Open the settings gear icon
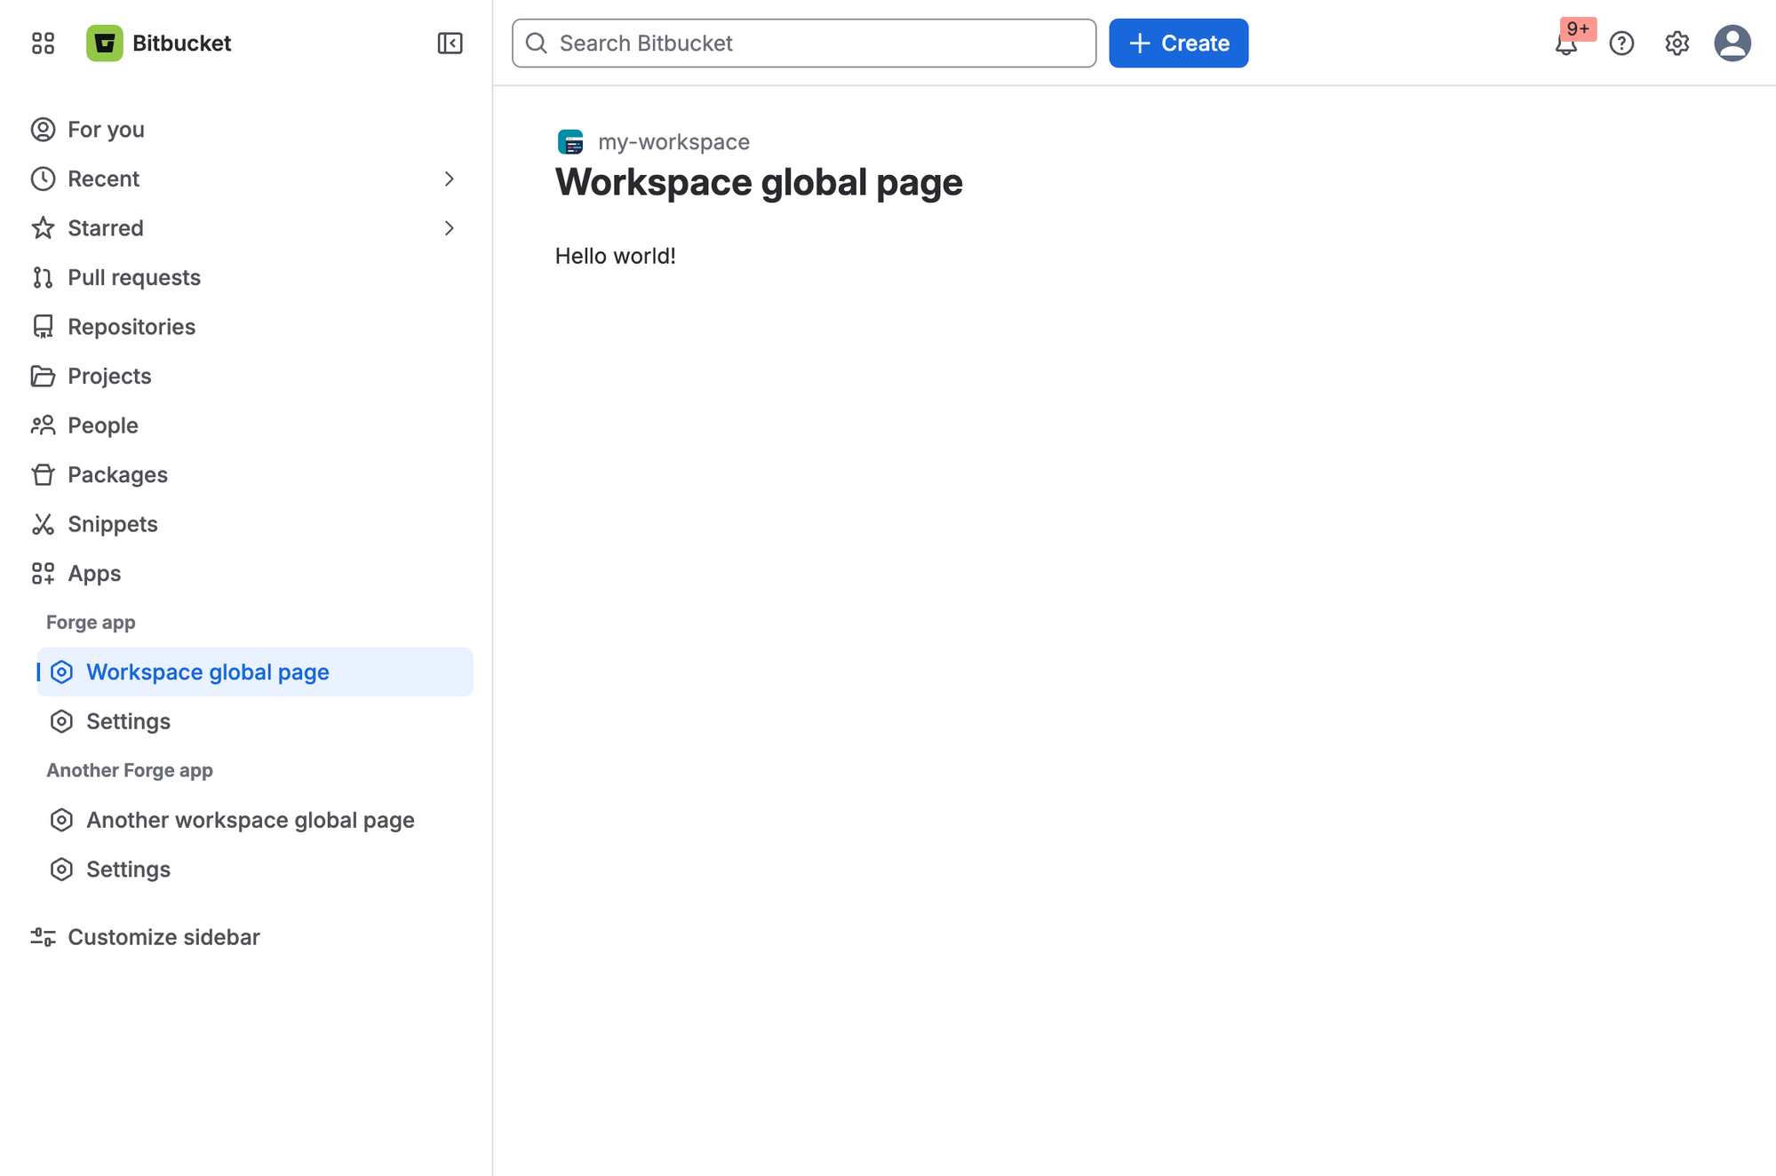 point(1676,43)
